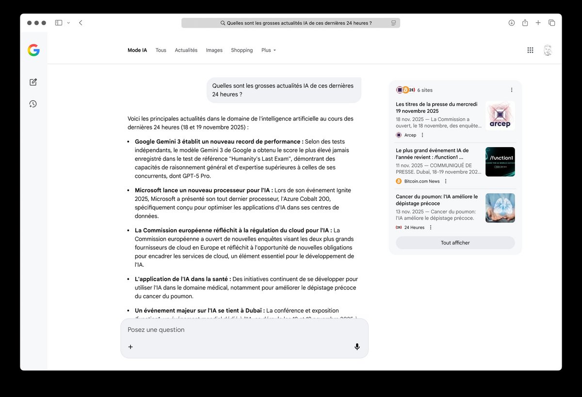Image resolution: width=582 pixels, height=397 pixels.
Task: Start a new conversation with the compose icon
Action: coord(33,82)
